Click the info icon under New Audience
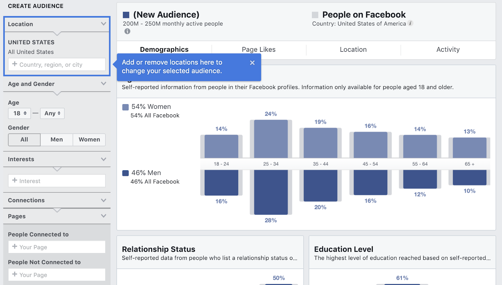 pyautogui.click(x=127, y=31)
